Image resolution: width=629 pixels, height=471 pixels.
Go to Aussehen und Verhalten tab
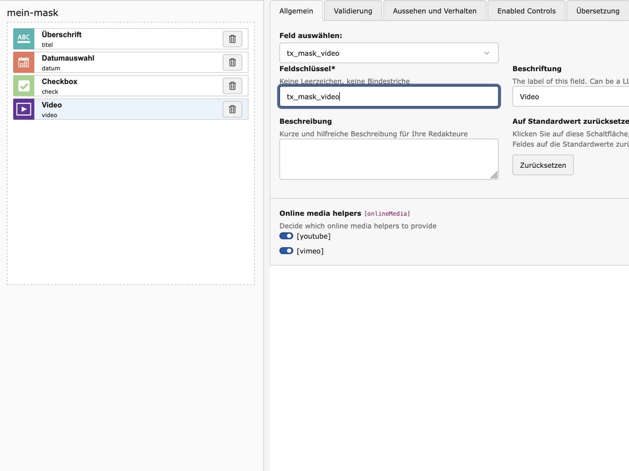tap(435, 11)
